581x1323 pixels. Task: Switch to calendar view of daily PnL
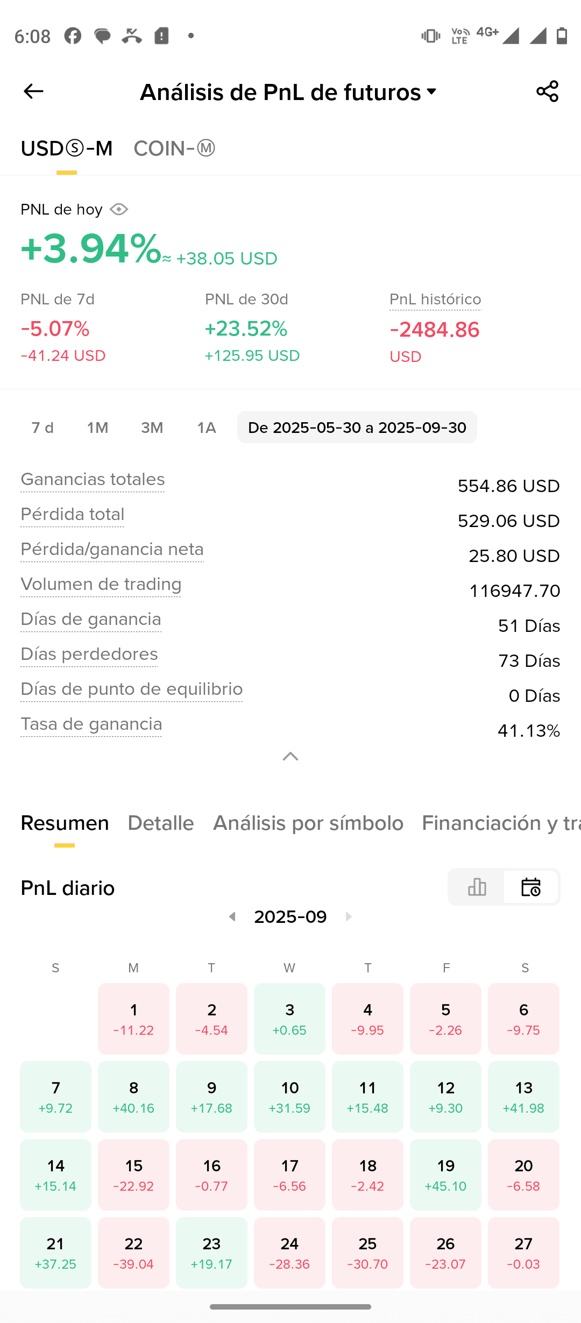click(531, 887)
